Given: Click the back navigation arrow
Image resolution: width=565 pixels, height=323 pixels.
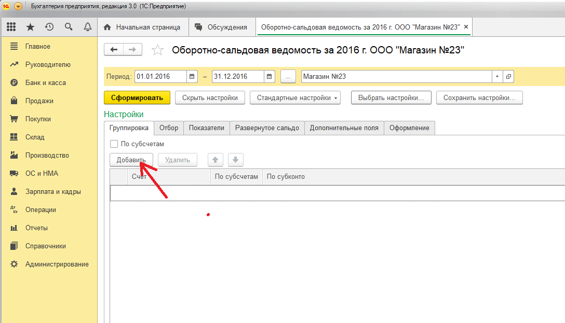Looking at the screenshot, I should [x=114, y=49].
